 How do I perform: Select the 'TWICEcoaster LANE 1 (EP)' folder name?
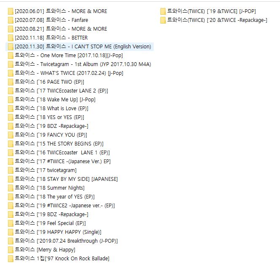pyautogui.click(x=62, y=153)
